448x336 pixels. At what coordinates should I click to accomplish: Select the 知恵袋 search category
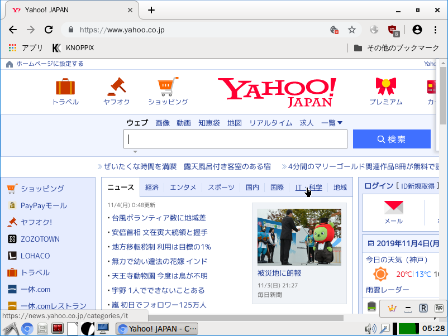[209, 123]
